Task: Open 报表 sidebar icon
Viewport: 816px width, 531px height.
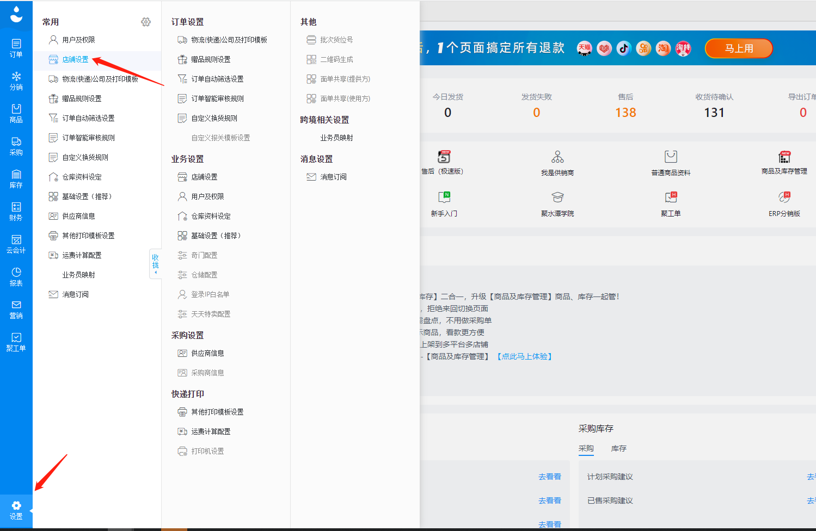Action: tap(16, 276)
